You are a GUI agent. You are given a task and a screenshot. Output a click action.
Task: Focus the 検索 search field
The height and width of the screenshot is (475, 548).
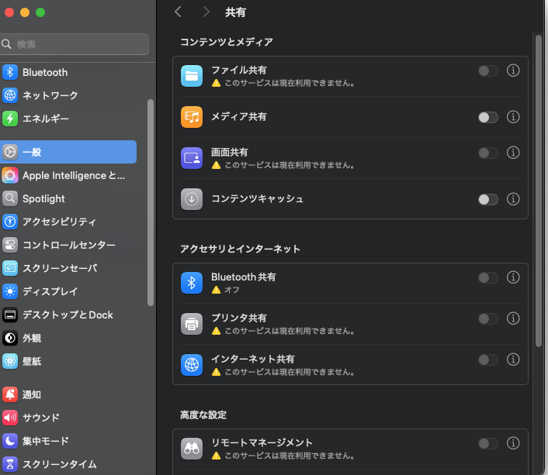[74, 44]
